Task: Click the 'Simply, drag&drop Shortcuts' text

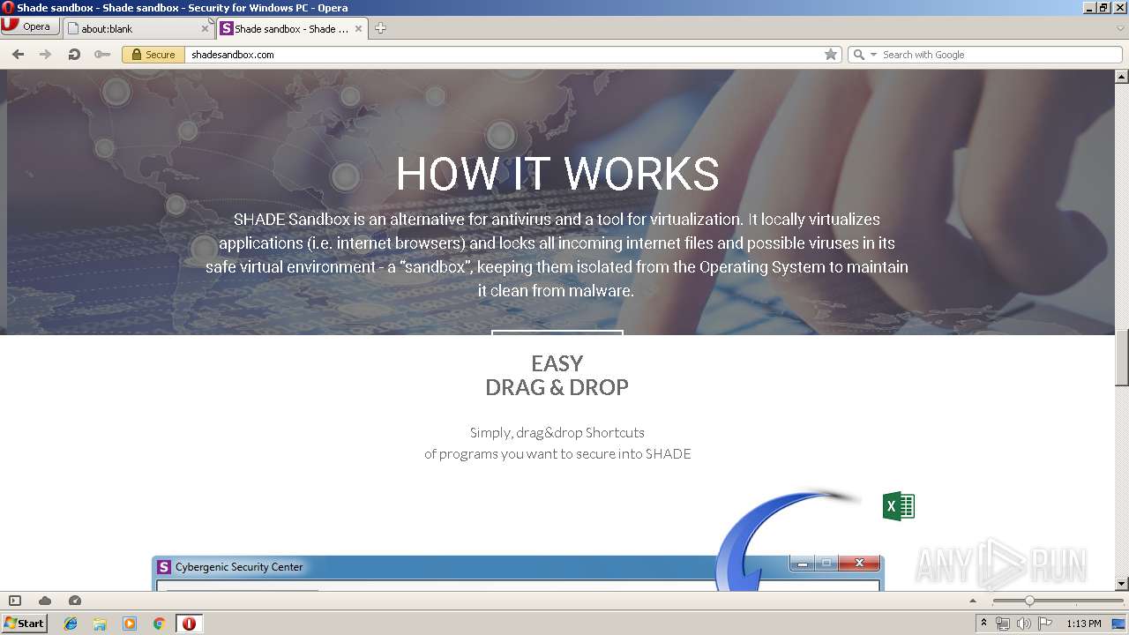Action: (x=557, y=433)
